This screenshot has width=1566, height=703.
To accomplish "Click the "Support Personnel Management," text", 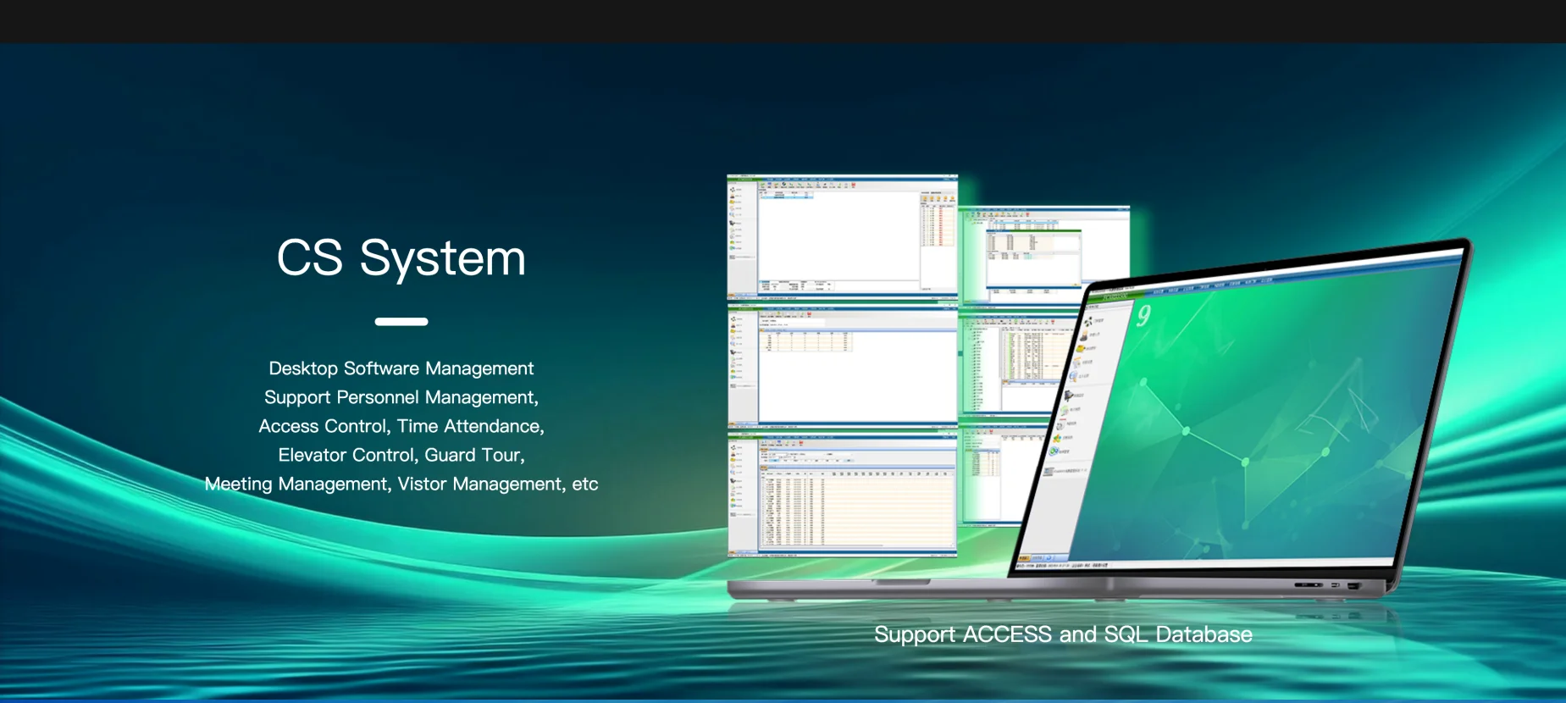I will click(401, 397).
